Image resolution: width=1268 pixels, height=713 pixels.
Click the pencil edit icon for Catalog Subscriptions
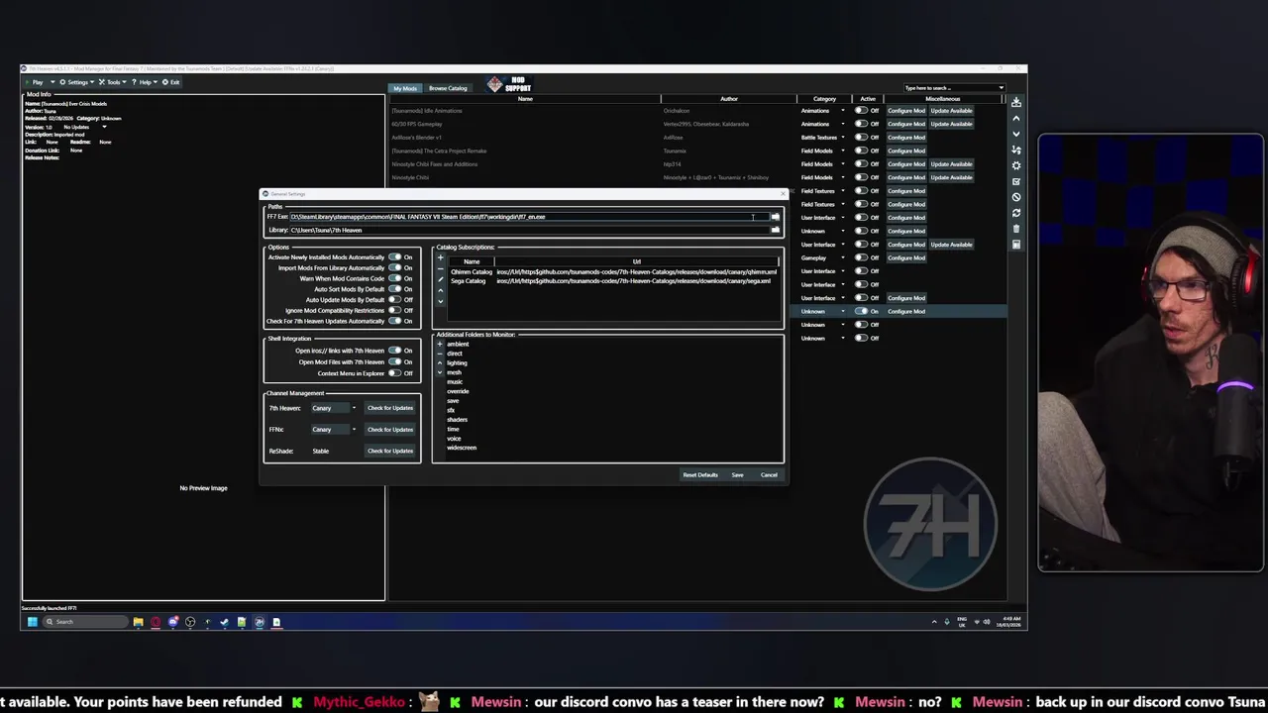[x=441, y=280]
